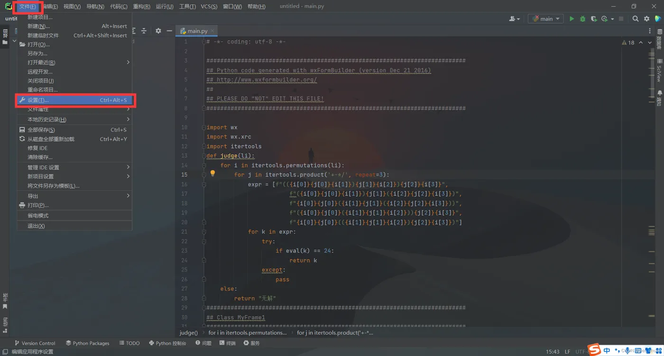The height and width of the screenshot is (356, 664).
Task: Open the dropdown arrow next to profiler icon
Action: 612,19
